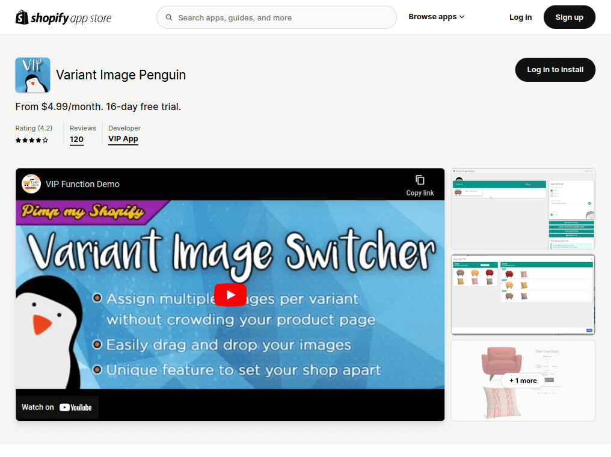The width and height of the screenshot is (611, 457).
Task: Open the 120 reviews link
Action: pos(76,139)
